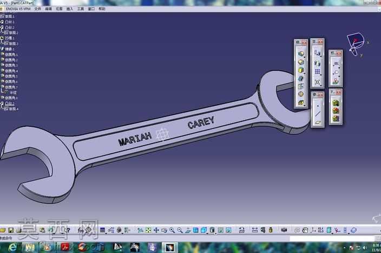
Task: Open dropdown beside the dark blue square icon
Action: point(106,233)
